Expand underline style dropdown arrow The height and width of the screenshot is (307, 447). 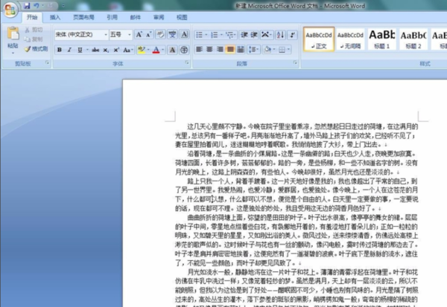pos(87,50)
